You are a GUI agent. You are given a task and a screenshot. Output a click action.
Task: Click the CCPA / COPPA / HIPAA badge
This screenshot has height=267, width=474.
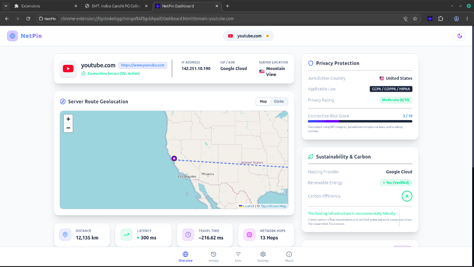pos(391,89)
